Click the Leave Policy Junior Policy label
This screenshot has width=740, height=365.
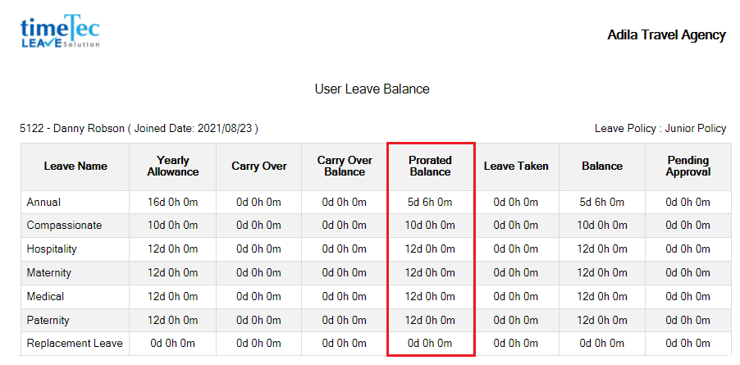tap(660, 128)
